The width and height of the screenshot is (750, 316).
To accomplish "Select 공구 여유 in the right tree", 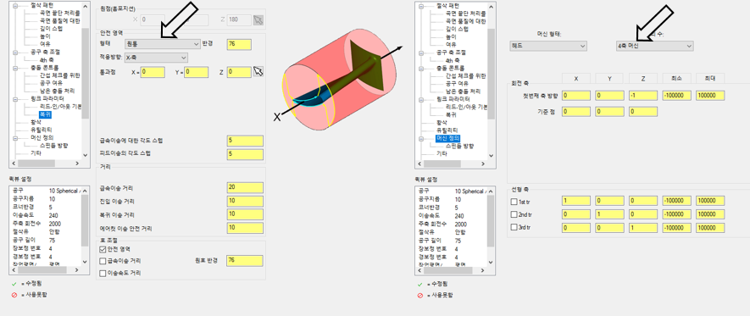I will click(x=457, y=83).
